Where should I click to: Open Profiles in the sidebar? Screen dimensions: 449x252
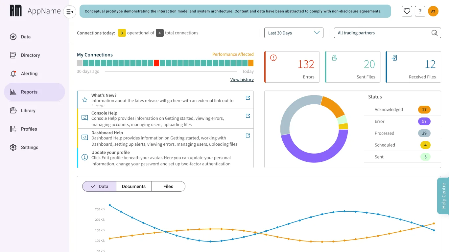35,129
